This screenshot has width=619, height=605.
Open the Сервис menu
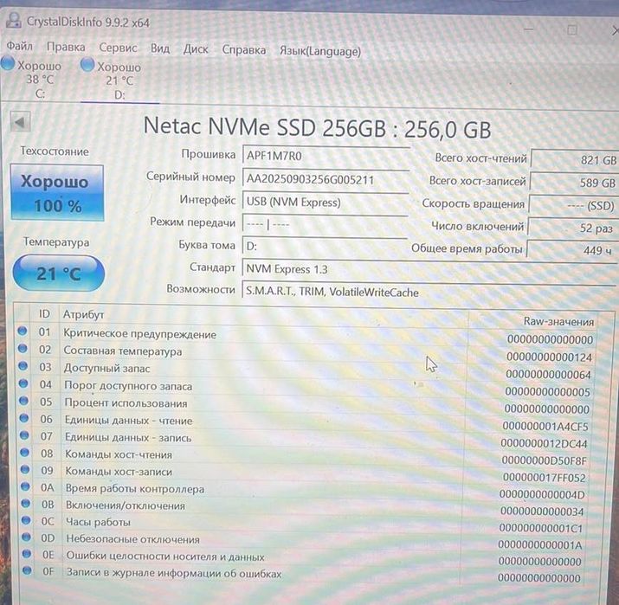pos(118,48)
